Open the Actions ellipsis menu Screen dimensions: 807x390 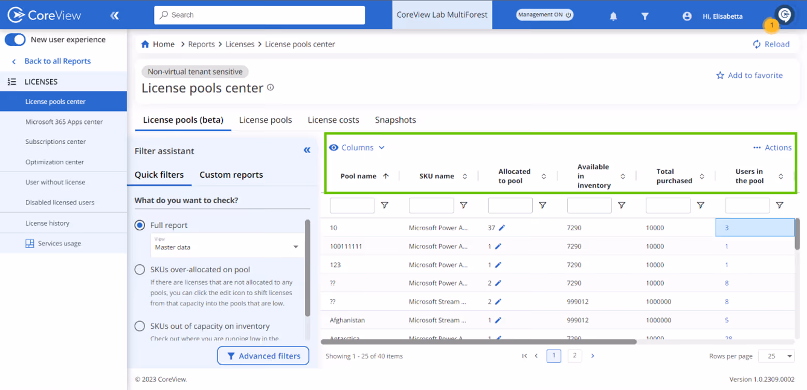coord(772,147)
